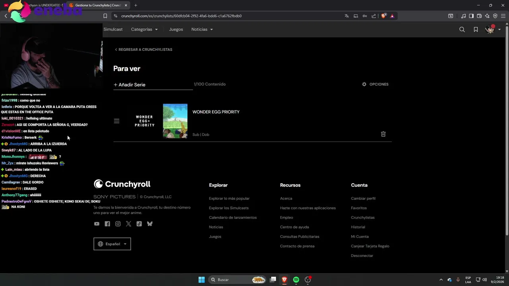Open Consultas Publicitarias link
509x286 pixels.
[x=299, y=237]
